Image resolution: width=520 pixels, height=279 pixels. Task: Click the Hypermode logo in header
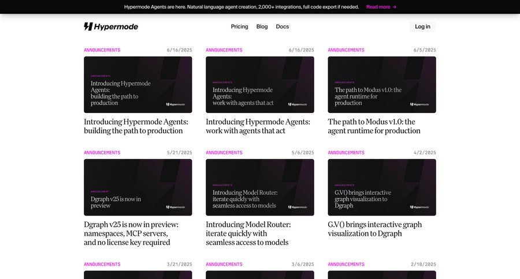(x=111, y=27)
